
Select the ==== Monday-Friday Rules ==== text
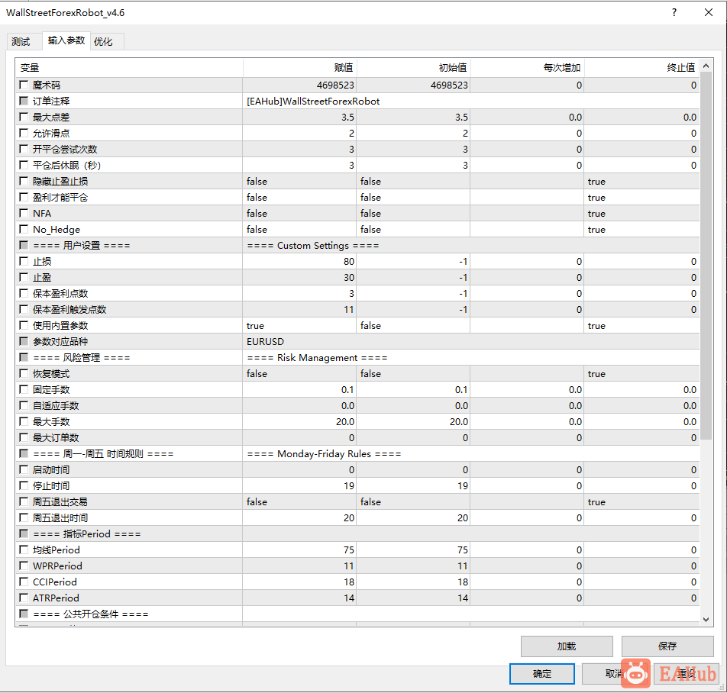[x=324, y=454]
